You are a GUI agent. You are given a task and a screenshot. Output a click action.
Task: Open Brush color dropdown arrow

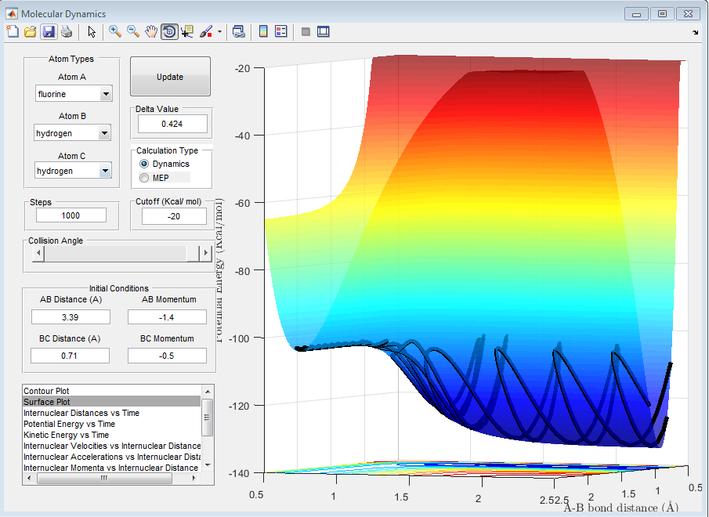pyautogui.click(x=220, y=31)
